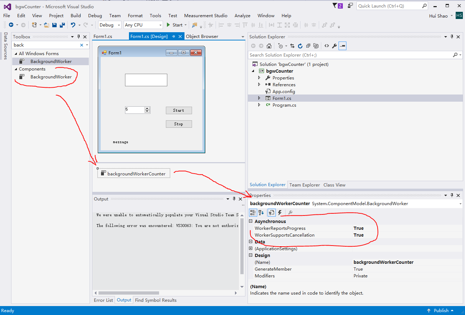The width and height of the screenshot is (465, 315).
Task: Open the Debug menu
Action: (x=95, y=15)
